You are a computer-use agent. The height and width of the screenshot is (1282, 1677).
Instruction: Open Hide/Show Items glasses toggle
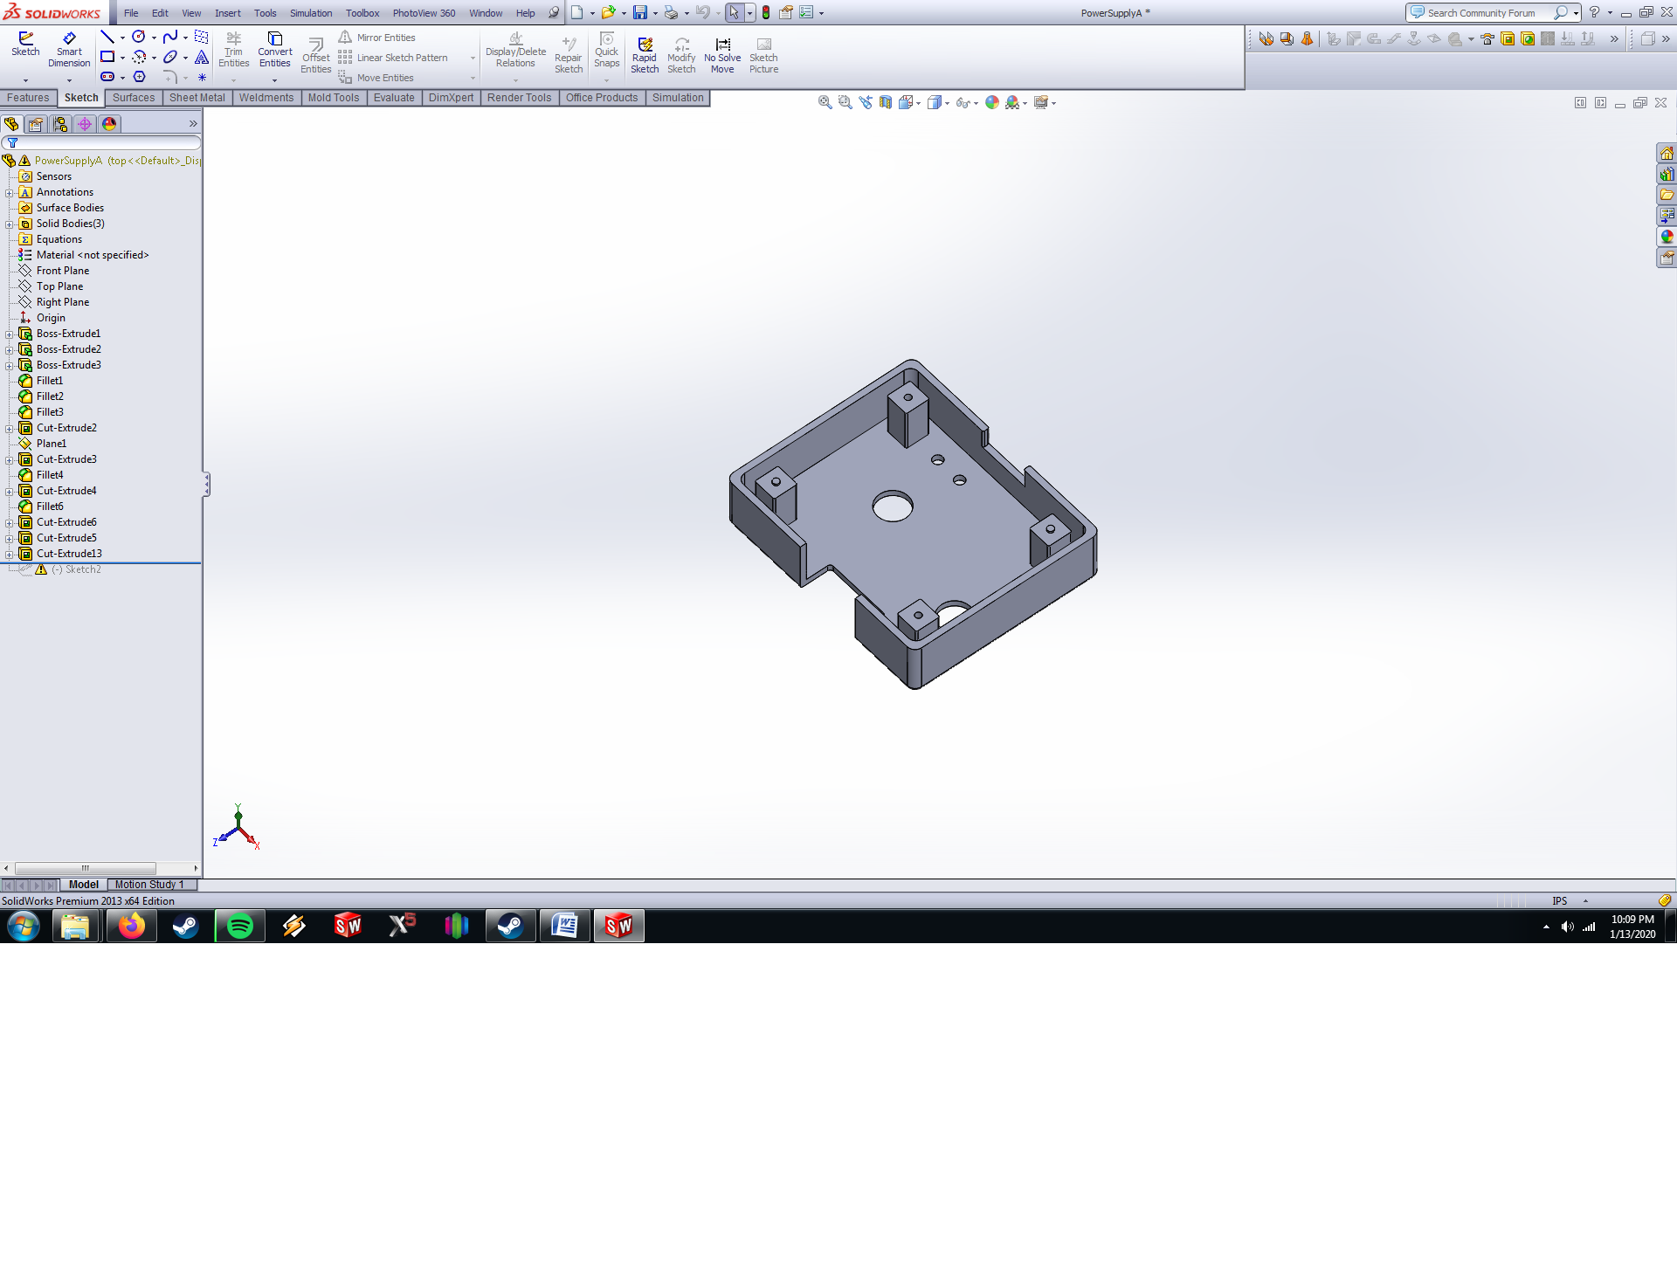pyautogui.click(x=963, y=103)
